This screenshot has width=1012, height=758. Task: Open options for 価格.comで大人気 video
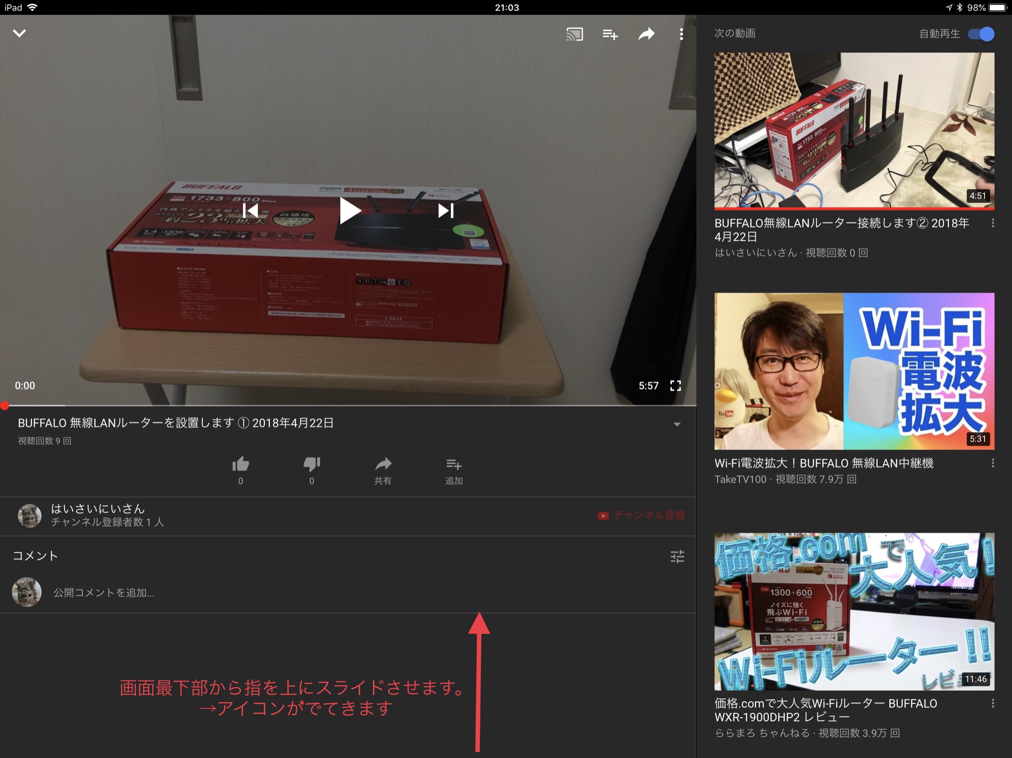point(993,704)
